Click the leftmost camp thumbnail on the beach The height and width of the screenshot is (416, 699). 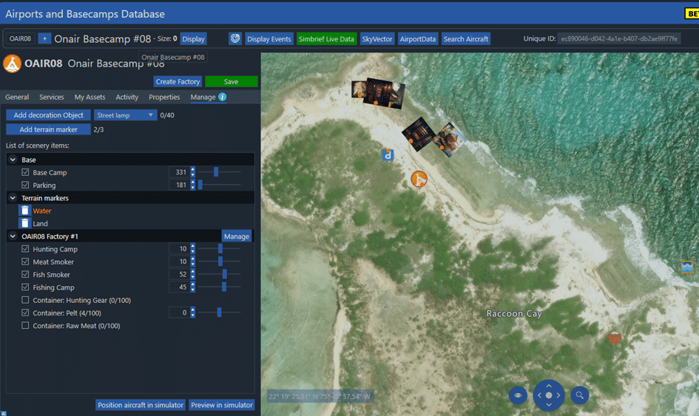tap(359, 89)
